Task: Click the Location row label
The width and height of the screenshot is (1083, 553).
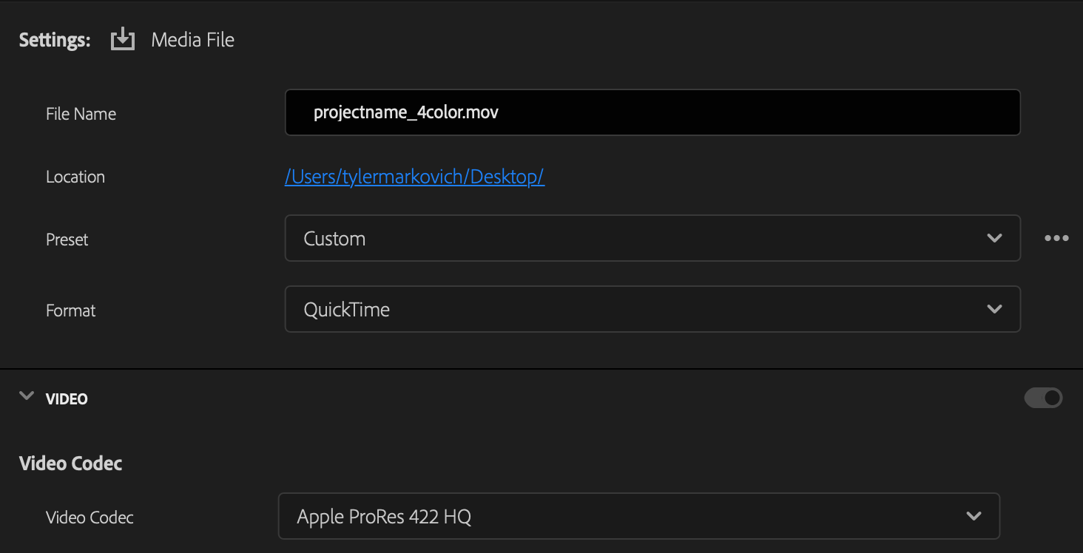Action: click(75, 177)
